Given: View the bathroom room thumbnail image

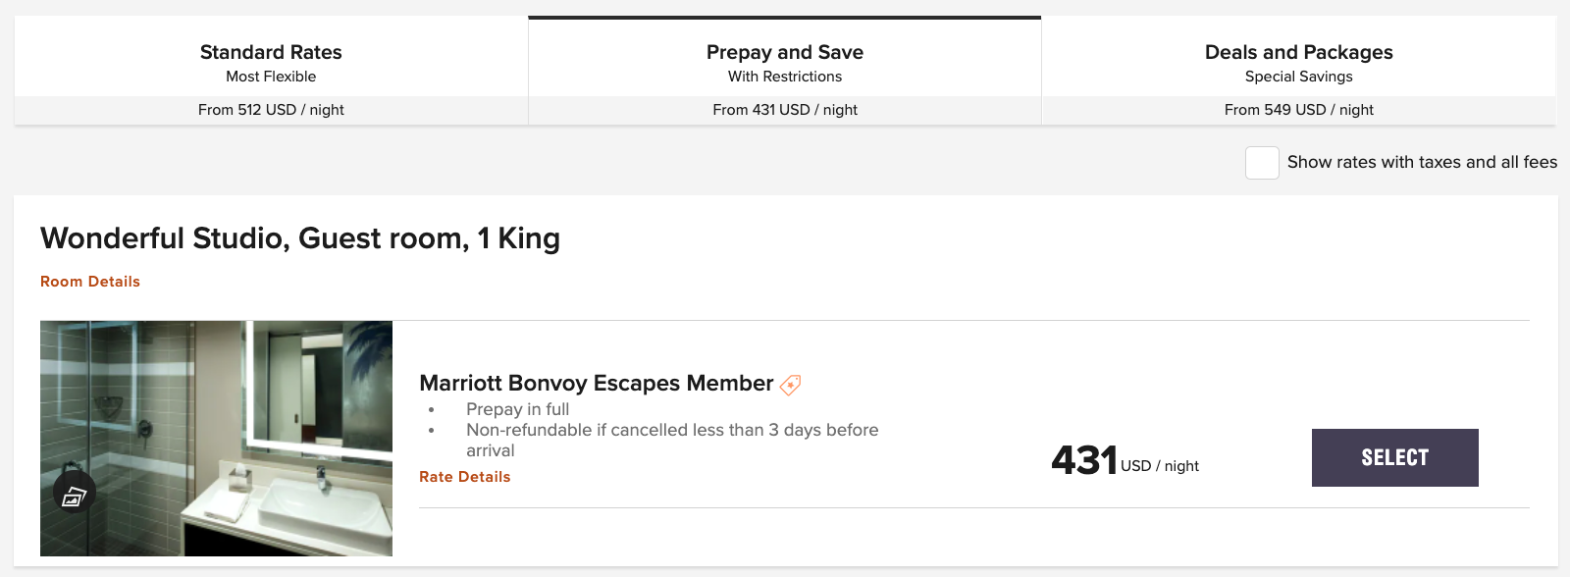Looking at the screenshot, I should pos(216,439).
